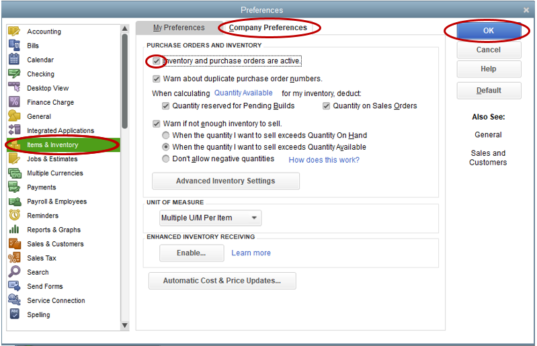
Task: Click the General preferences icon
Action: [x=14, y=116]
